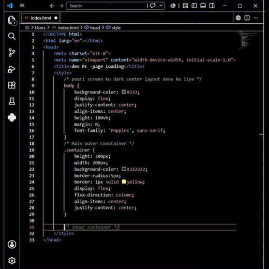
Task: Click the title text 'dev Pc -page Loading'
Action: [x=98, y=67]
